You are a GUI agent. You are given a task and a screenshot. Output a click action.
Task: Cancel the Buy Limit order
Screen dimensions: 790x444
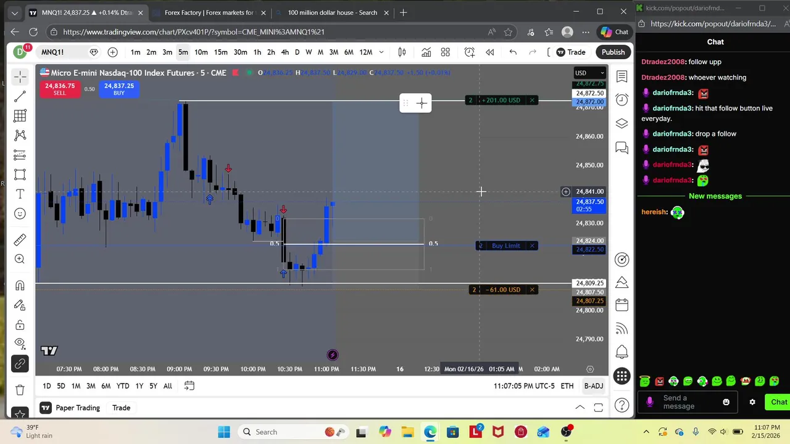(532, 245)
